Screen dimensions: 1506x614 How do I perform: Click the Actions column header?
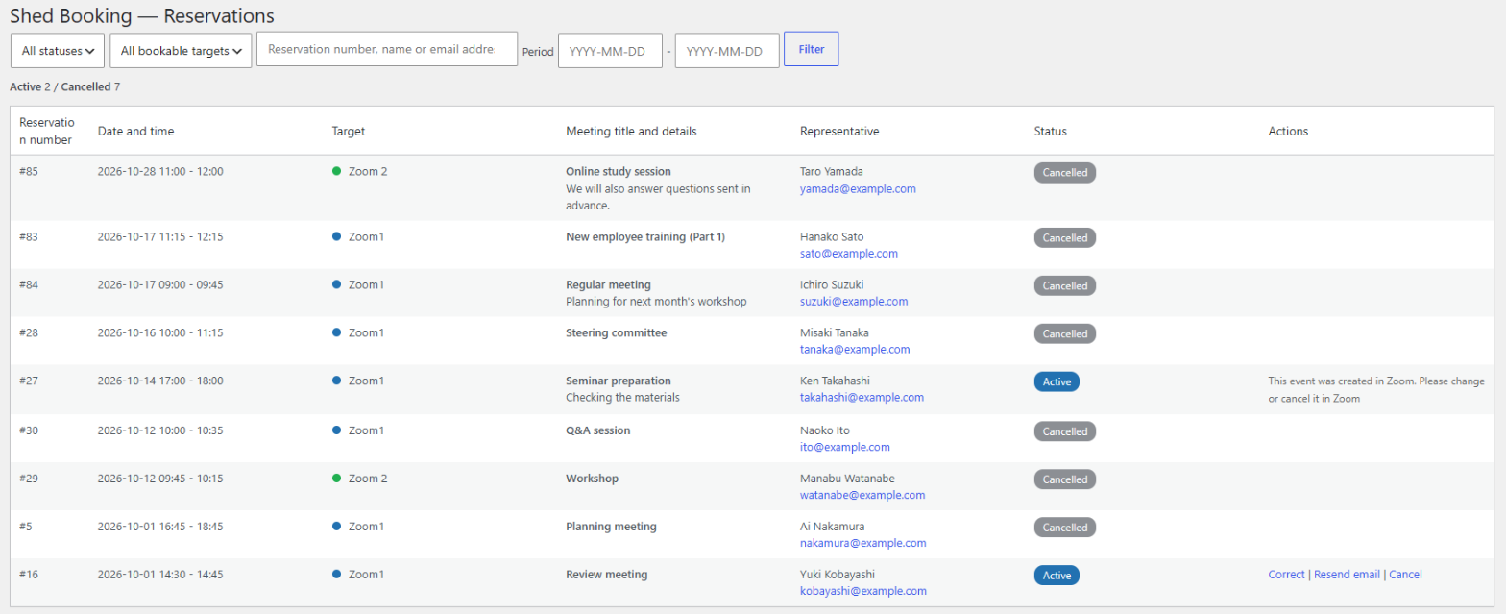pos(1288,131)
